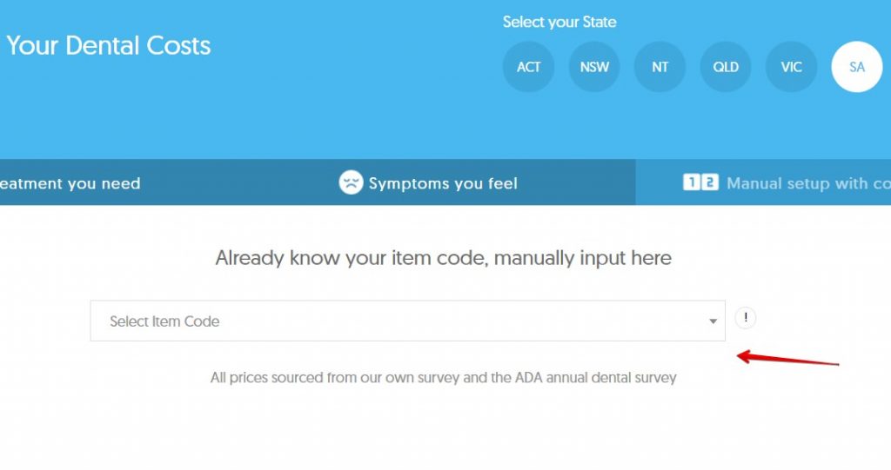
Task: Open the Select Item Code dropdown
Action: tap(407, 321)
